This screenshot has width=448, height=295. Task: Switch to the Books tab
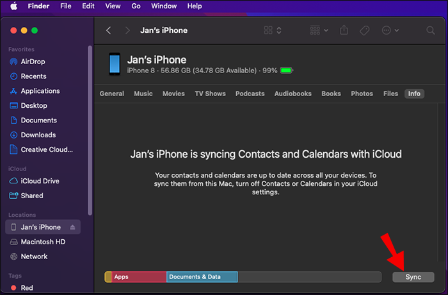[x=331, y=94]
